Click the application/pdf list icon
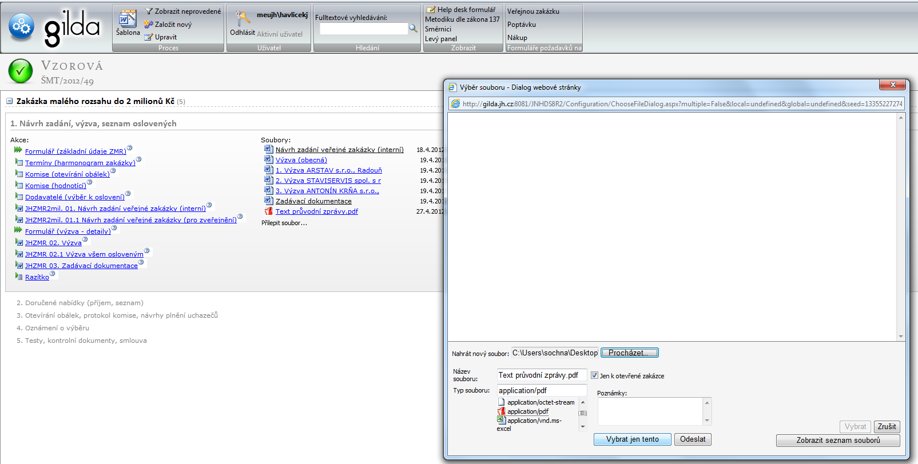This screenshot has width=918, height=464. click(x=501, y=411)
